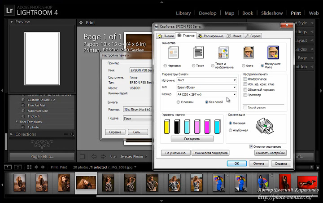The image size is (323, 203).
Task: Open Подача Лист dropdown in Настройка печати
Action: (x=137, y=119)
